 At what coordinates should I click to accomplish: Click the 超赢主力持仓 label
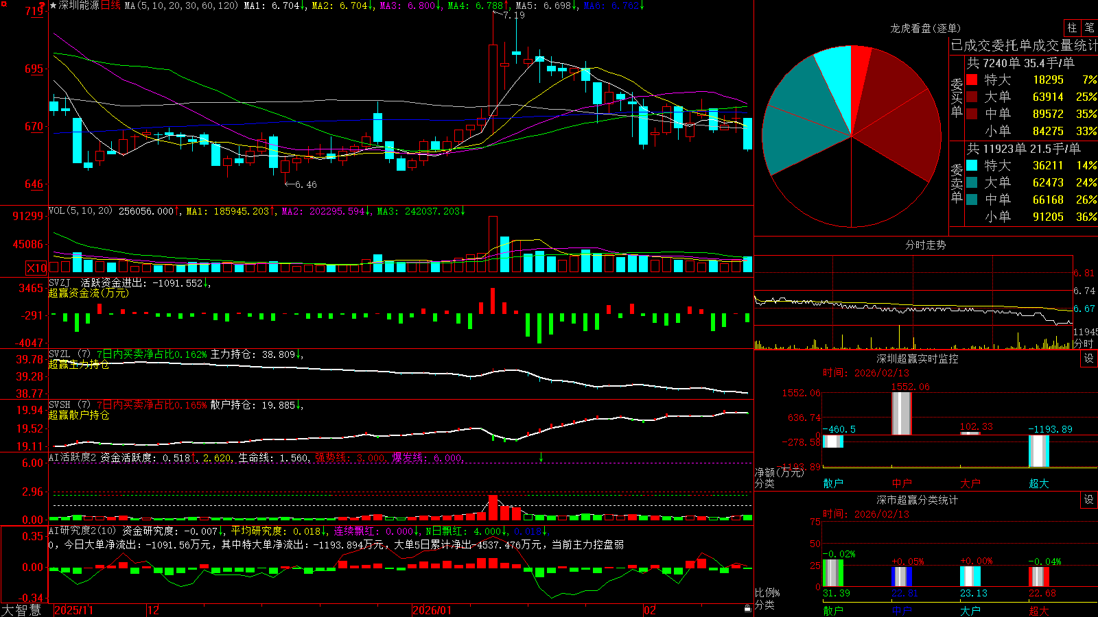coord(79,364)
